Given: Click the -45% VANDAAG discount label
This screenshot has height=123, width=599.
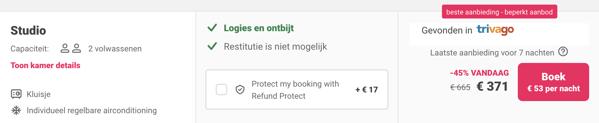Looking at the screenshot, I should click(x=480, y=73).
